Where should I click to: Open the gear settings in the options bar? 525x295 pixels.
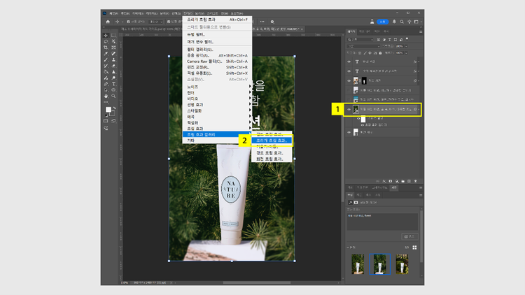(272, 22)
